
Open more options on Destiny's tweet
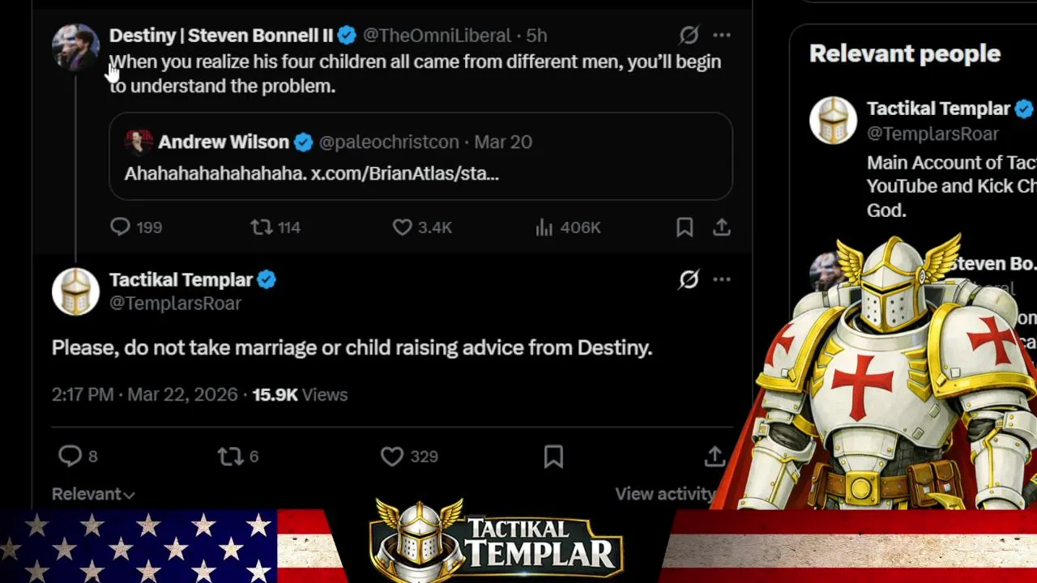(722, 35)
